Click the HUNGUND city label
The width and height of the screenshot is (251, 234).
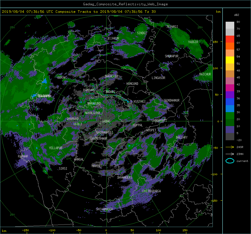click(x=132, y=84)
